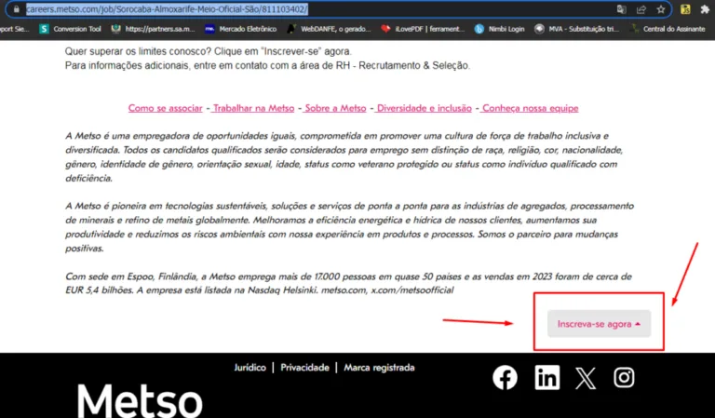Screen dimensions: 715x418
Task: Open the Conversion Tool bookmark
Action: point(70,29)
